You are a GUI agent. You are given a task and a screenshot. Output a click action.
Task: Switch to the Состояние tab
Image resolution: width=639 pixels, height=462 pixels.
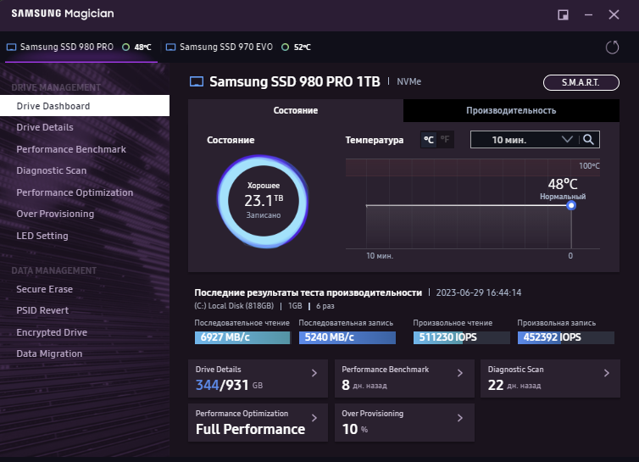[296, 110]
